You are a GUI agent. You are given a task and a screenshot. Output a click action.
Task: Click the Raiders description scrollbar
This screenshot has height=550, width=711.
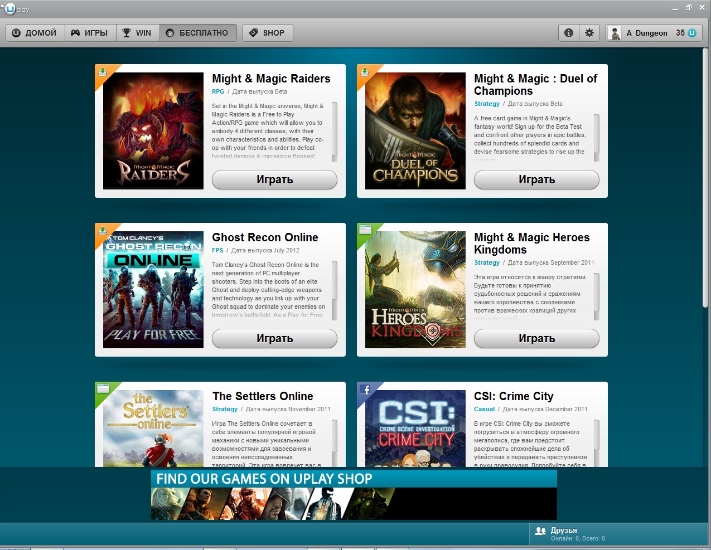tap(335, 132)
